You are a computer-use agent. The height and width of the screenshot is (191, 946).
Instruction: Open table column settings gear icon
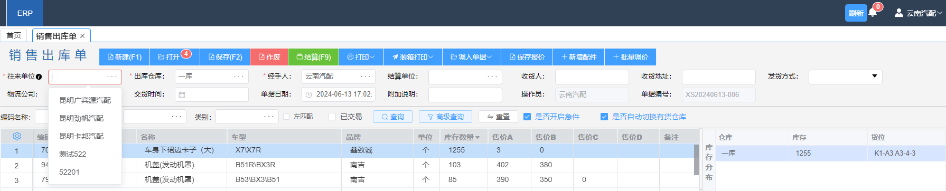tap(17, 136)
